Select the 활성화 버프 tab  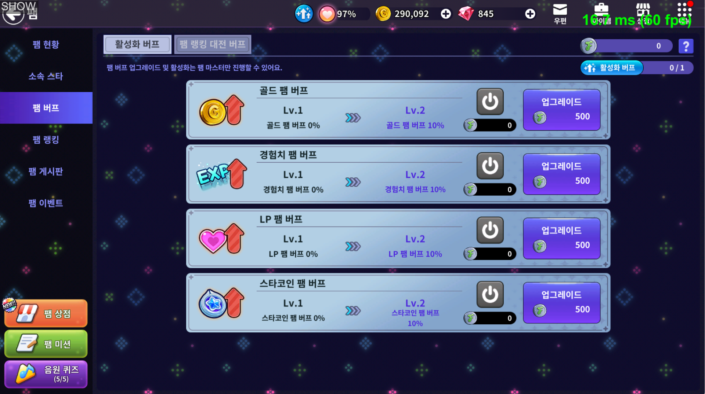(x=137, y=44)
